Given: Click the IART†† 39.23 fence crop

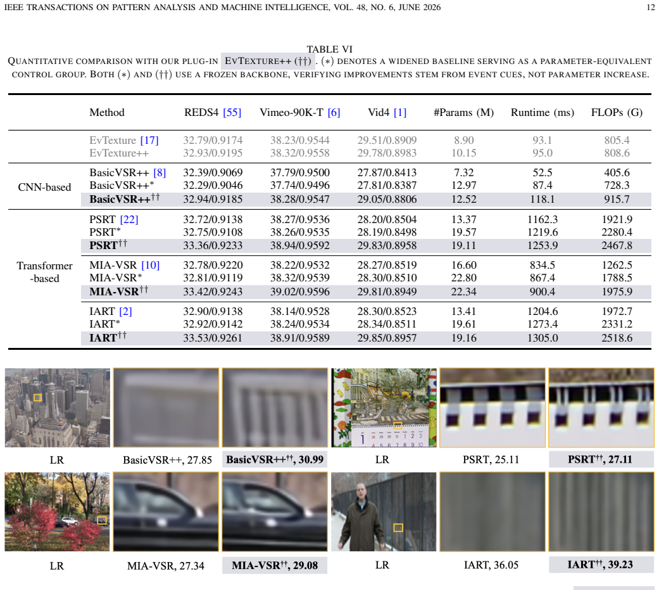Looking at the screenshot, I should tap(601, 511).
